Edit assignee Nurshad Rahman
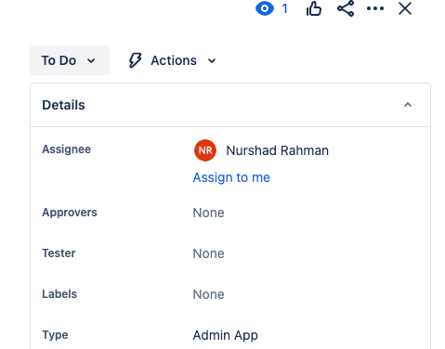The height and width of the screenshot is (349, 445). 277,150
